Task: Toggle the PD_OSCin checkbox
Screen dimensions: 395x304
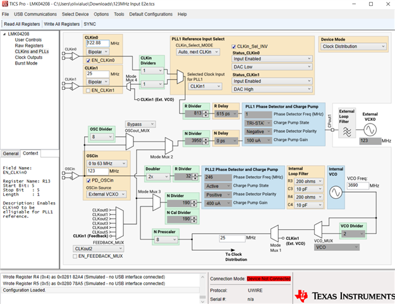Action: (x=88, y=180)
